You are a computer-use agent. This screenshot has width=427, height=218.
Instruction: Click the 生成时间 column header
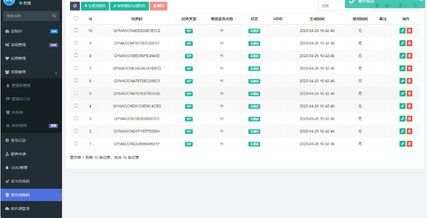317,19
